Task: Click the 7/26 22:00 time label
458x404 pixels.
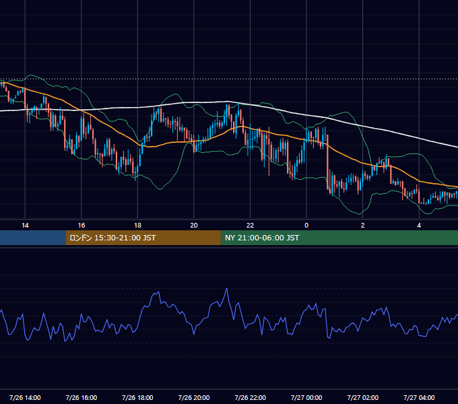Action: (251, 397)
